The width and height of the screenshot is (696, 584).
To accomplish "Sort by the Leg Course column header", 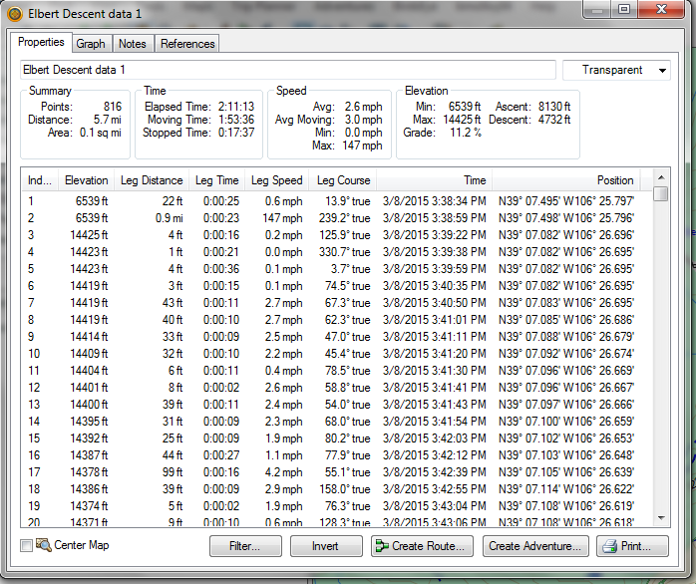I will pos(343,180).
